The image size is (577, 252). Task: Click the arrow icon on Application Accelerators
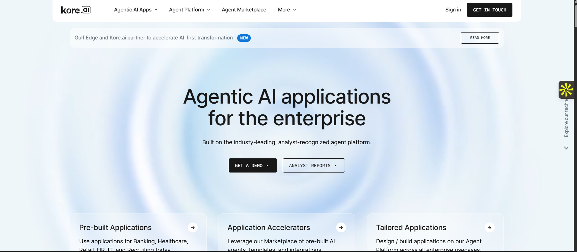point(341,228)
